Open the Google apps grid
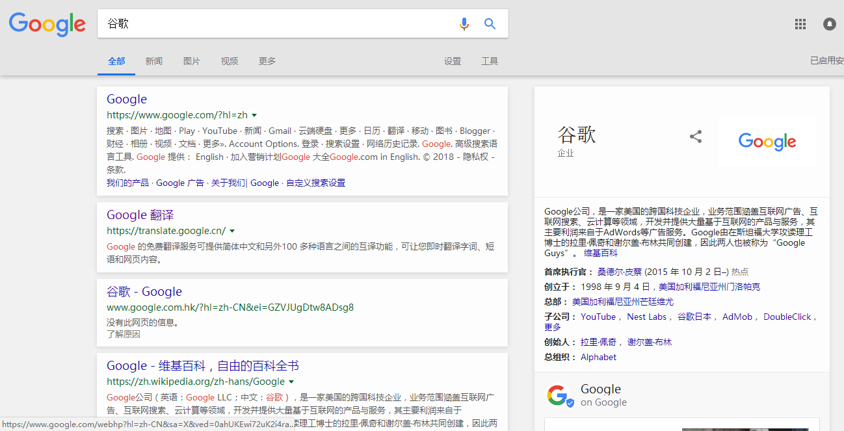This screenshot has width=844, height=431. coord(800,24)
